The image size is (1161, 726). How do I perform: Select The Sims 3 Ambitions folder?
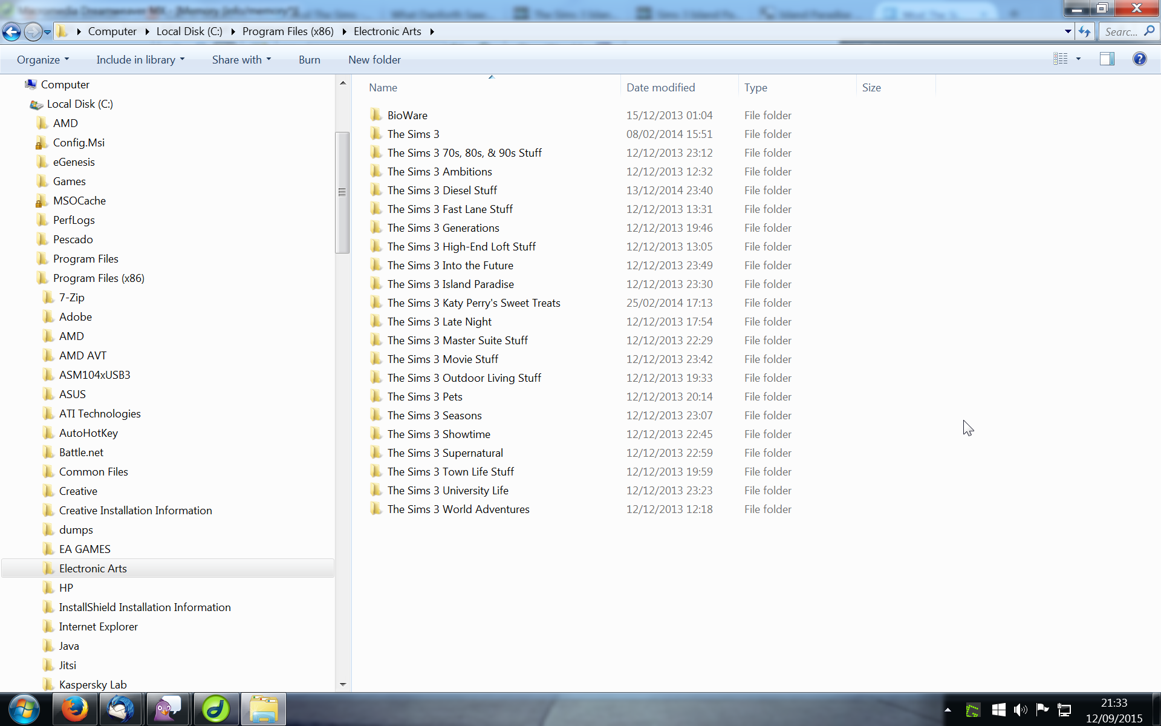coord(440,172)
